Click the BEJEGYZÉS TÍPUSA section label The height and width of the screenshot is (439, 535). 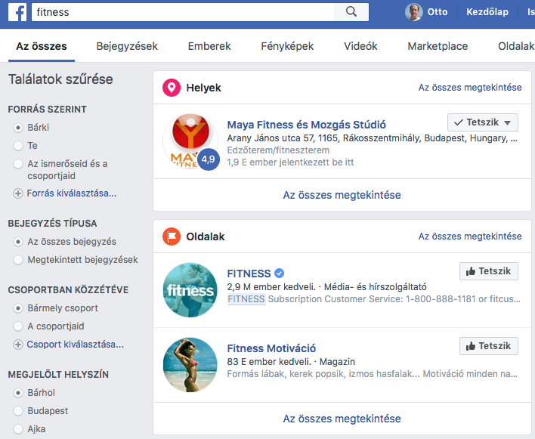coord(53,224)
